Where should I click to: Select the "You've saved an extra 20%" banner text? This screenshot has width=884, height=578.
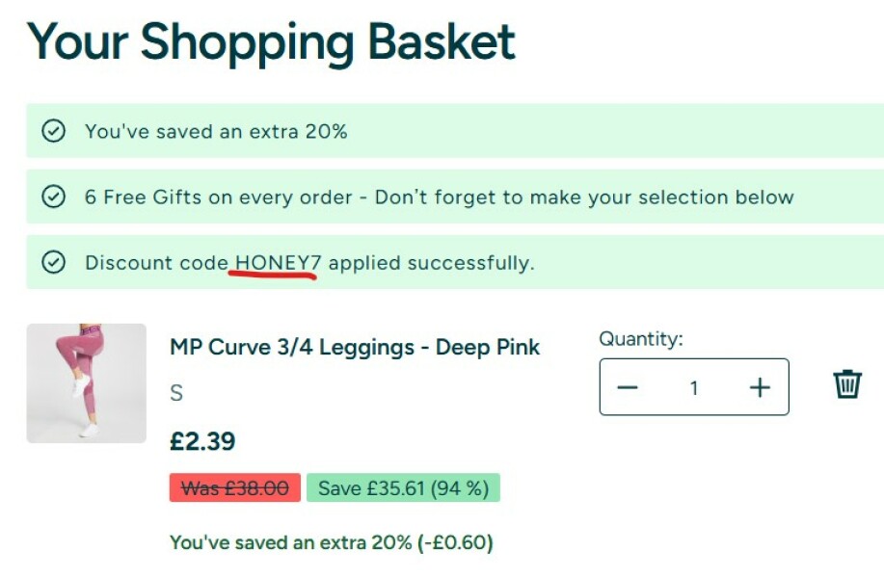pos(216,131)
